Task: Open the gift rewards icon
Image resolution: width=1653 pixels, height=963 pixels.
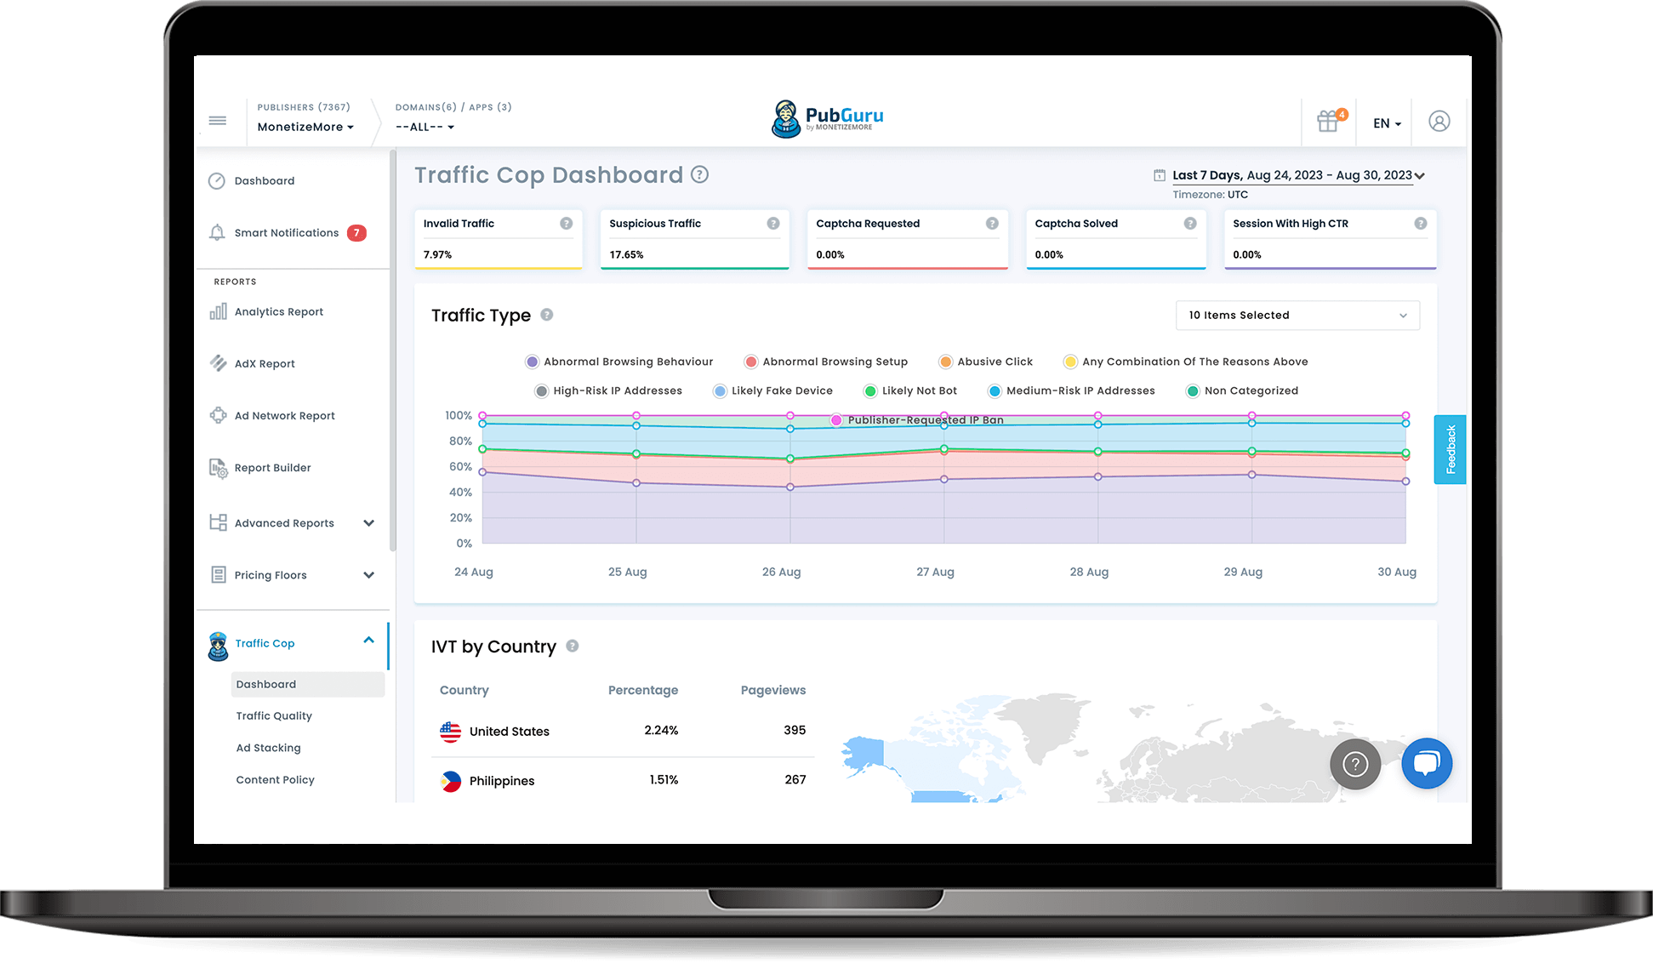Action: (1329, 121)
